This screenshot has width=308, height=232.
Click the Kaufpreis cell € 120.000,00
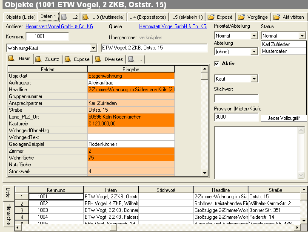coord(131,124)
